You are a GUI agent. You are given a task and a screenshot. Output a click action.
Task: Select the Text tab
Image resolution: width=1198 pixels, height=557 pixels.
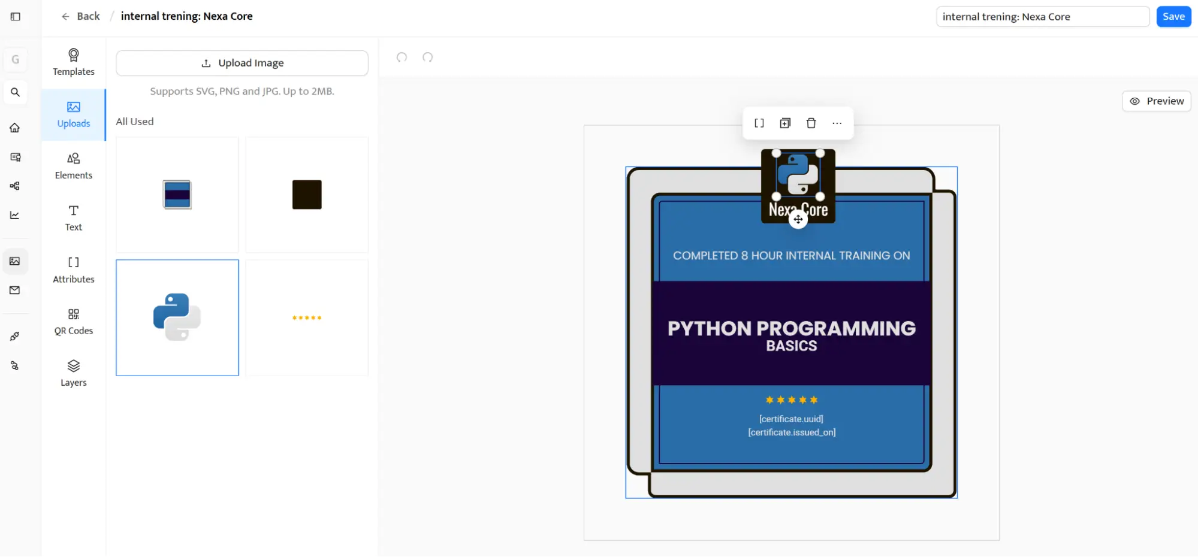[74, 219]
